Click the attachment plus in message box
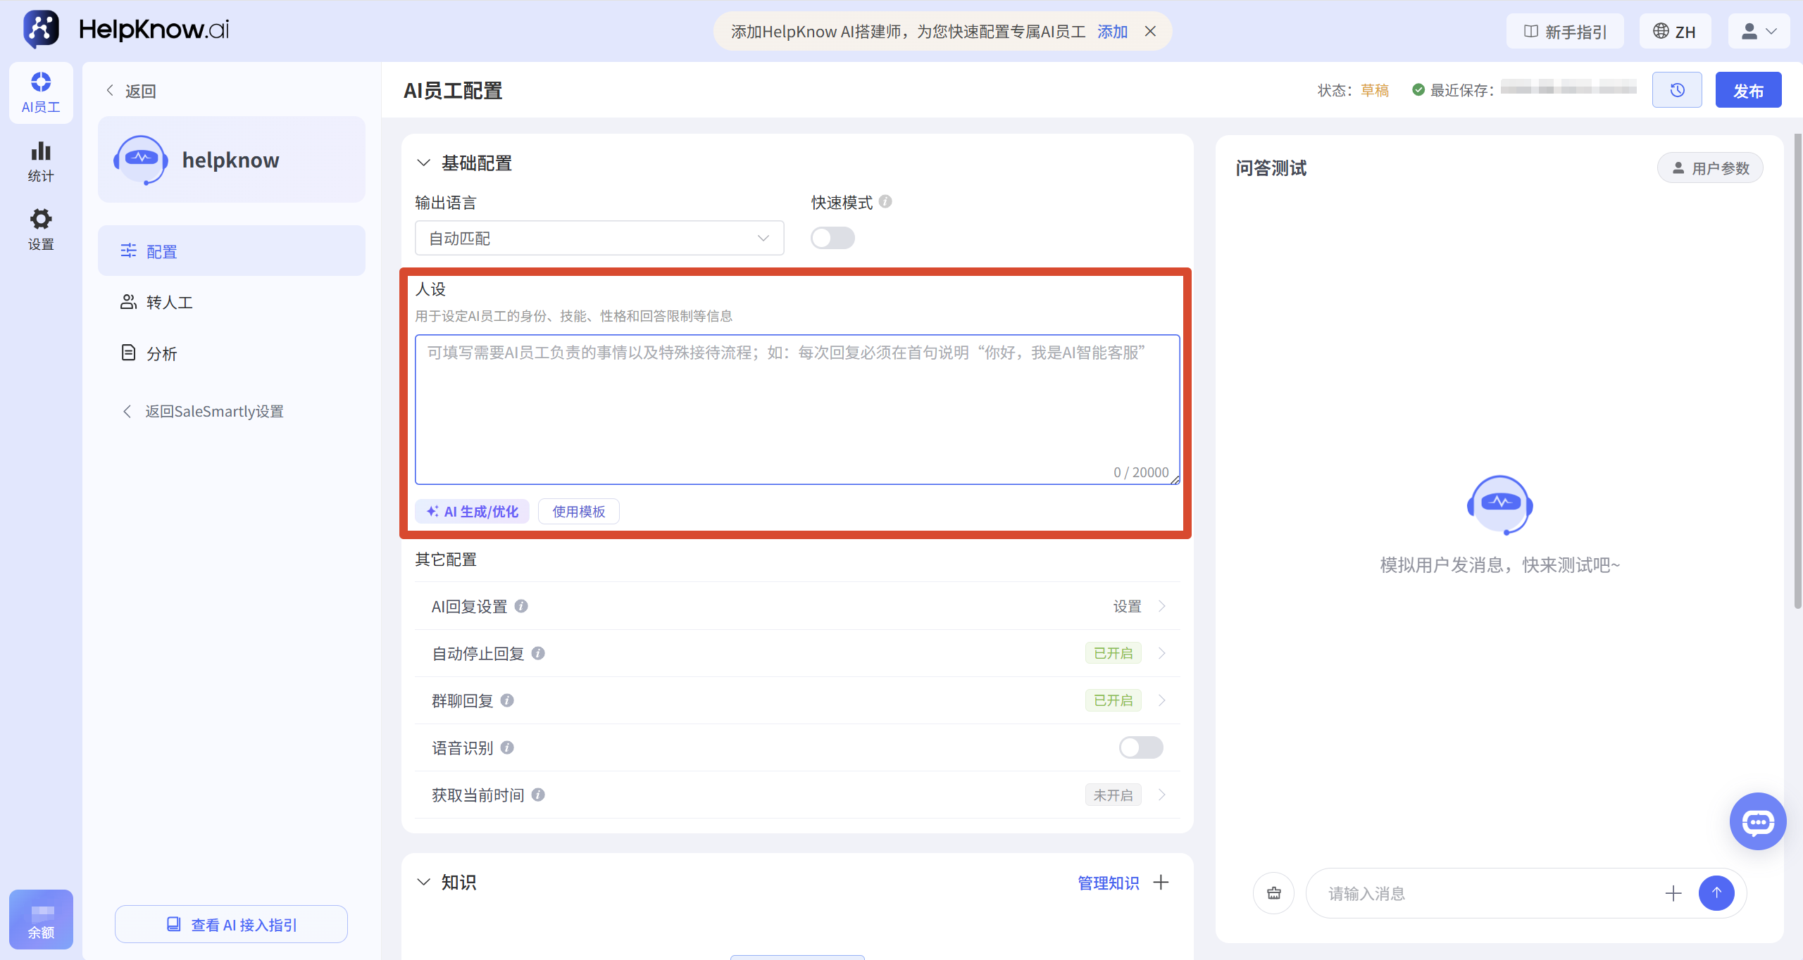The width and height of the screenshot is (1803, 960). [x=1673, y=893]
